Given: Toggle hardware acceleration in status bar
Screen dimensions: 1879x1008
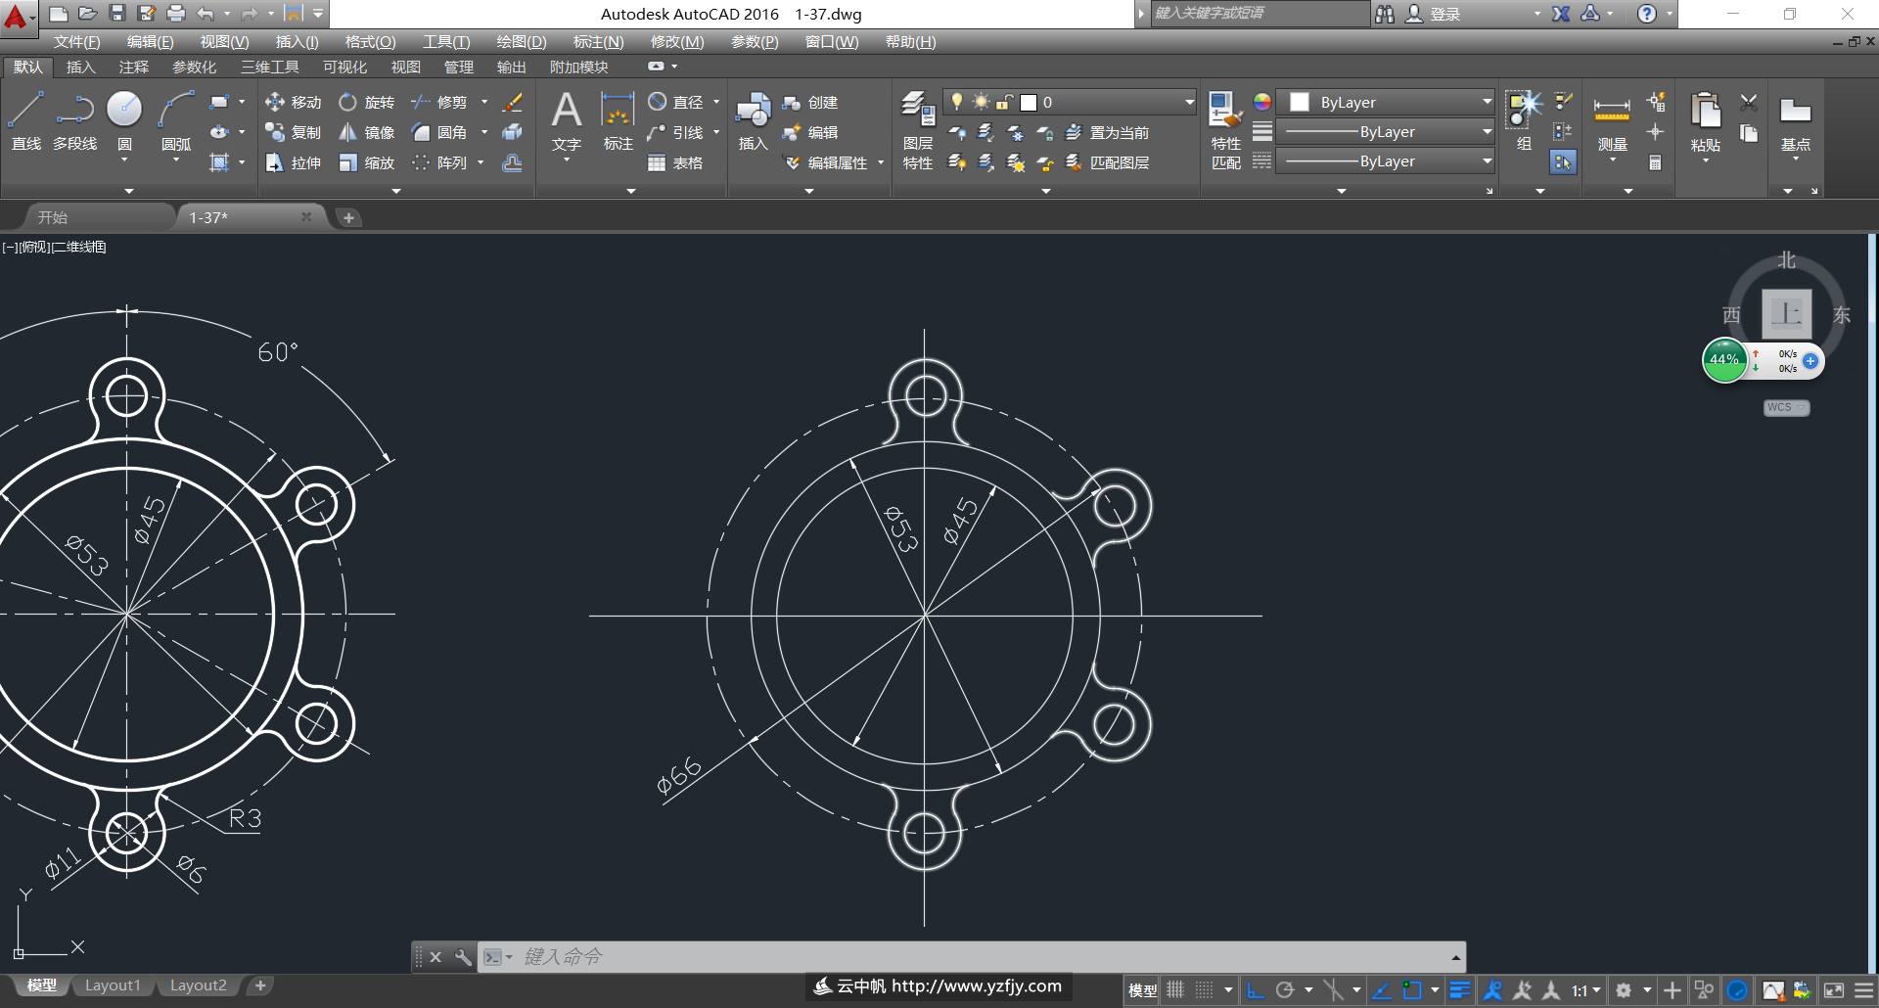Looking at the screenshot, I should [x=1737, y=990].
